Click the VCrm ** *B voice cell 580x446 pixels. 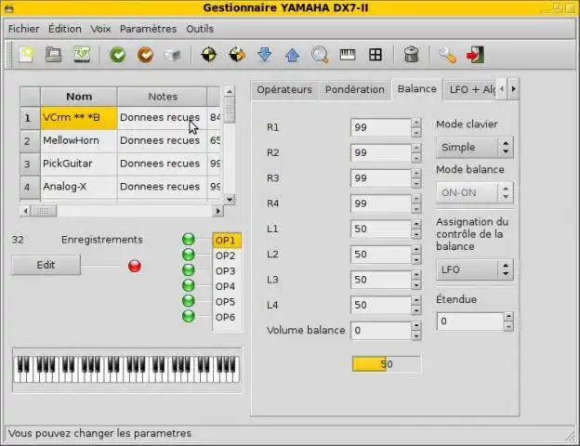point(79,118)
